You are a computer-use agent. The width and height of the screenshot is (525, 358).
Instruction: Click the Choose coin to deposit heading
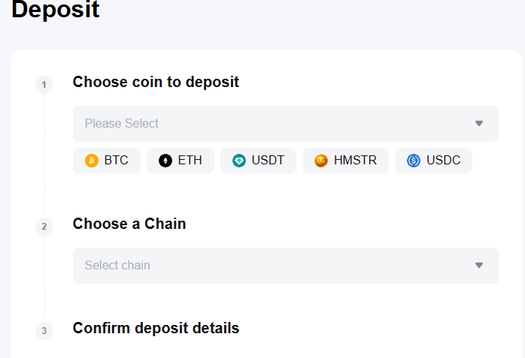(156, 82)
